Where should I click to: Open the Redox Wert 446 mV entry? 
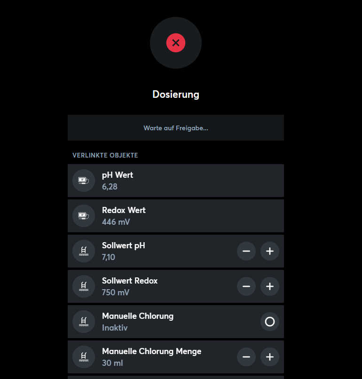(176, 216)
